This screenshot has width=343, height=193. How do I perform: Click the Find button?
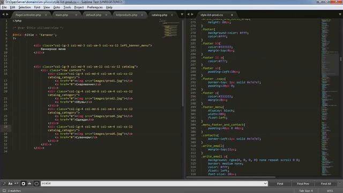point(280,183)
